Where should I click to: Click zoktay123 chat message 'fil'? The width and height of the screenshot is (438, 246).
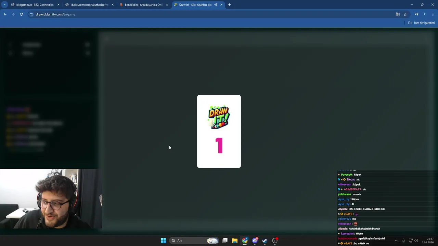[347, 219]
